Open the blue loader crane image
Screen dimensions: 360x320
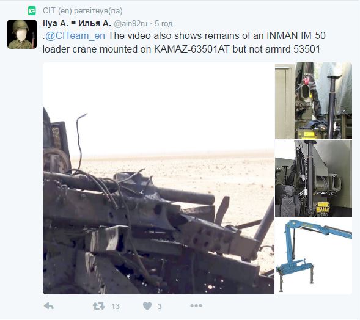[x=314, y=256]
